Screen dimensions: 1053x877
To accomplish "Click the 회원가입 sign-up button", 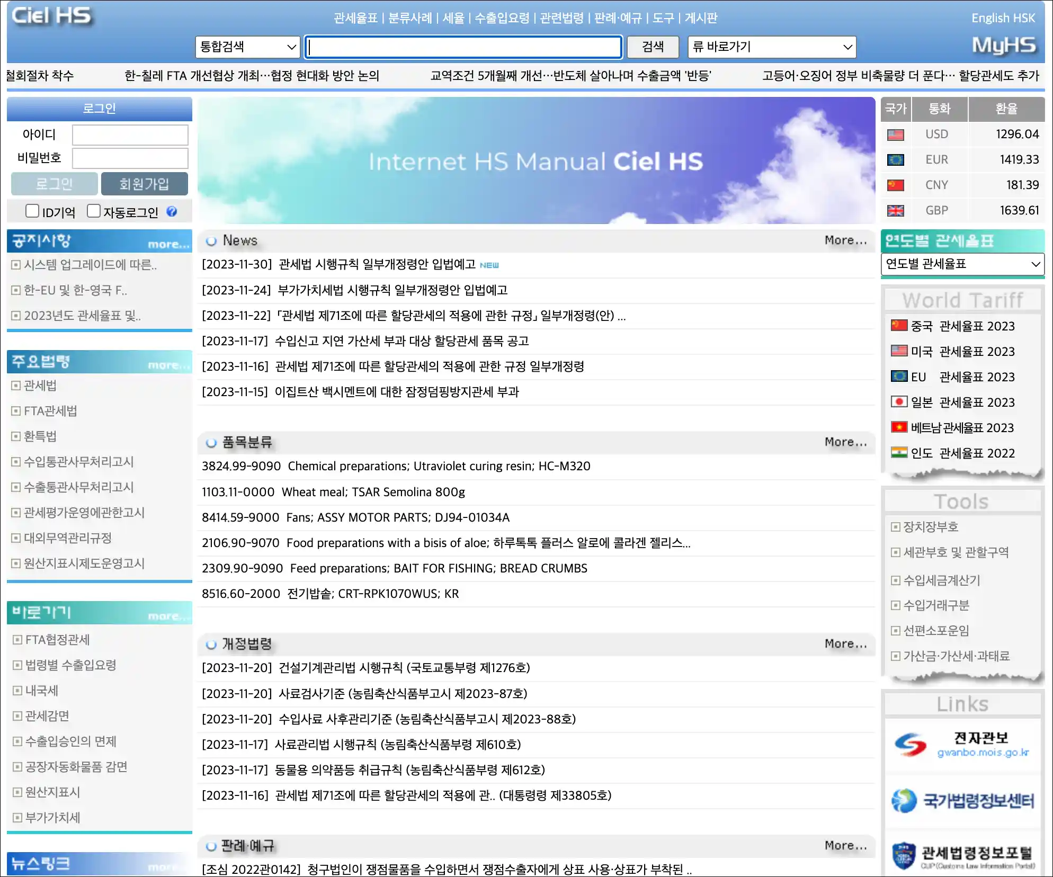I will tap(144, 184).
